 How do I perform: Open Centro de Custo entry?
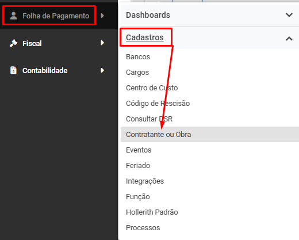152,88
